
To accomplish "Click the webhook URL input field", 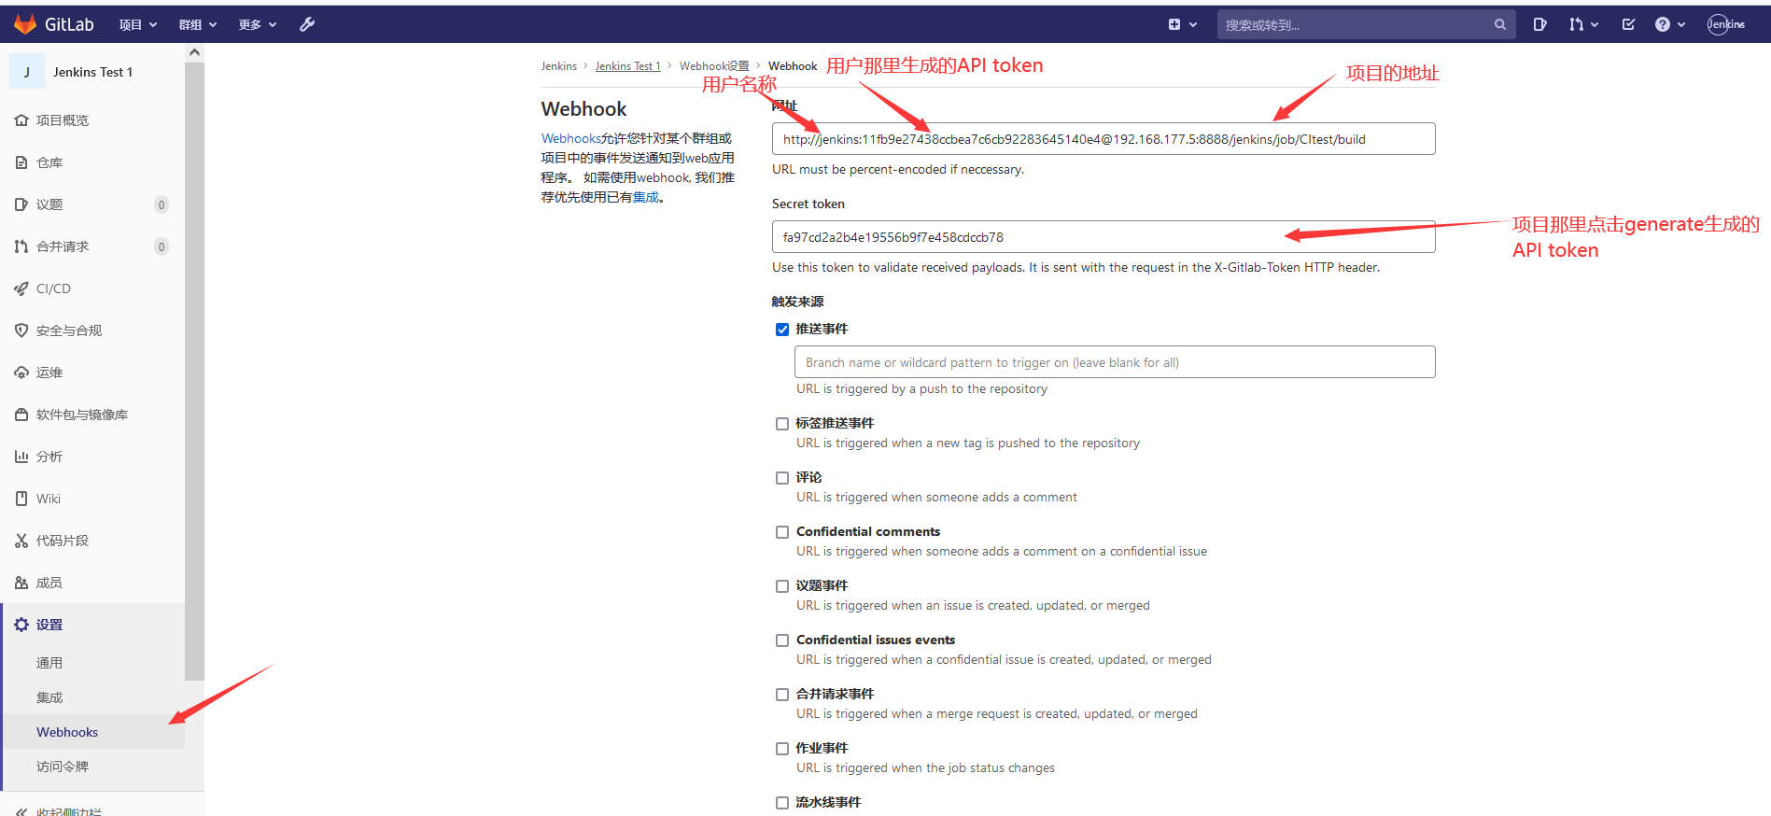I will click(x=1103, y=139).
